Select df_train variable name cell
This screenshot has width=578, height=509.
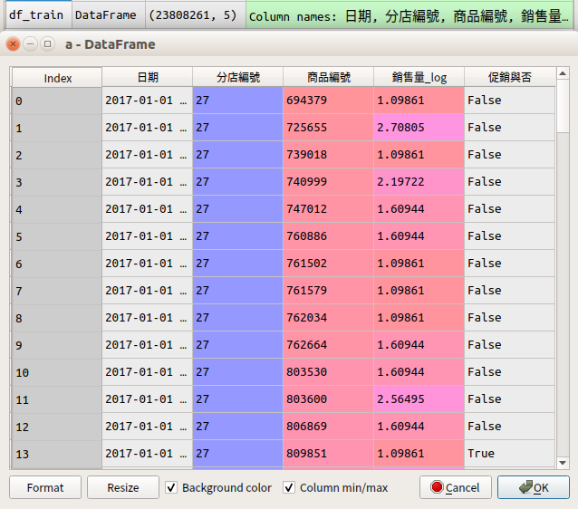pos(38,14)
